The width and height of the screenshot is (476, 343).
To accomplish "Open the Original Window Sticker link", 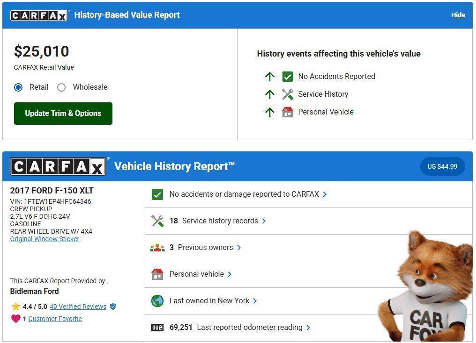I will (x=45, y=239).
